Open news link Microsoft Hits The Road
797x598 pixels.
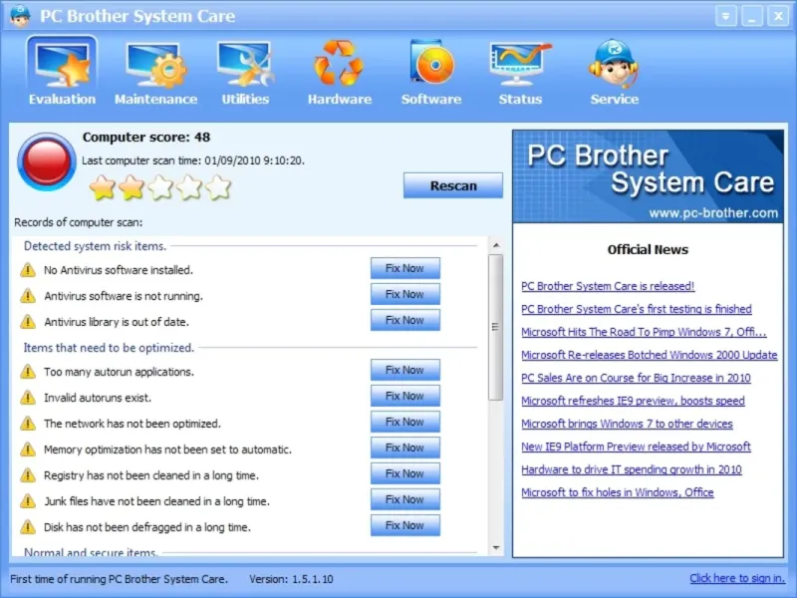tap(644, 332)
